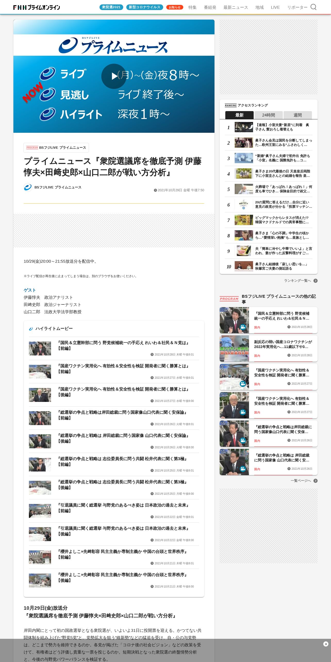Open highlight 引退議員に聞く総選挙 前編
Image resolution: width=331 pixels, height=662 pixels.
(x=114, y=511)
